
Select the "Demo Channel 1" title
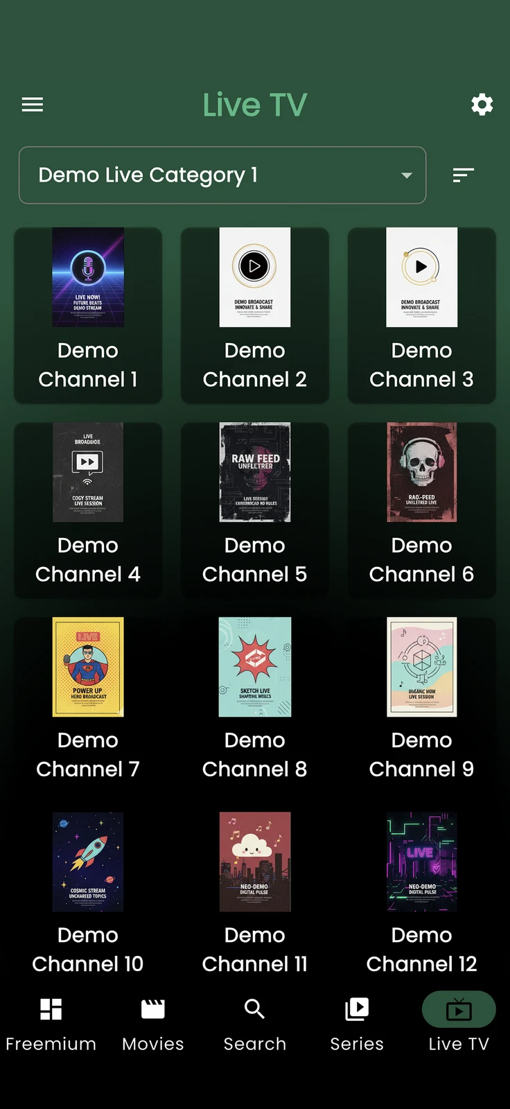tap(88, 365)
